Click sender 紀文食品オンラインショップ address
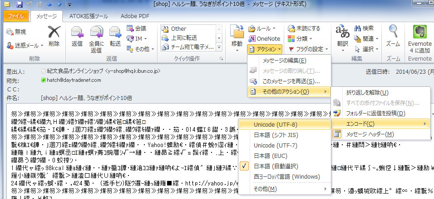 click(103, 71)
